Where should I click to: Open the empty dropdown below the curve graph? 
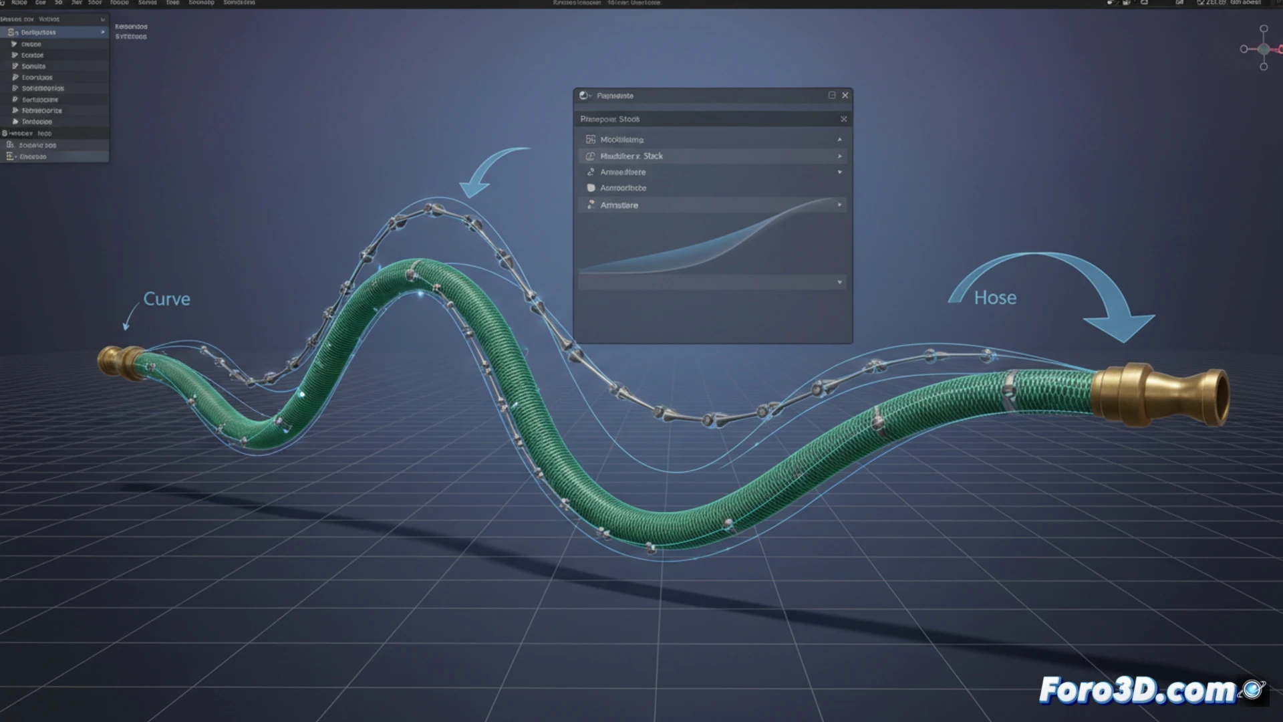point(839,282)
